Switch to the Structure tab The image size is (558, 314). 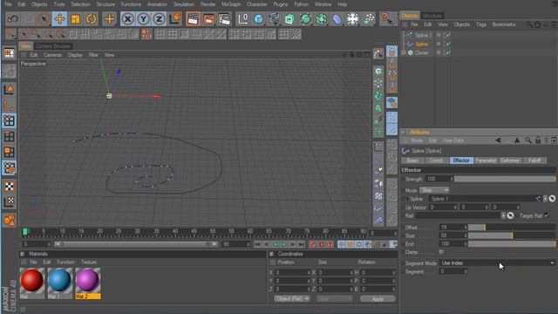(x=432, y=16)
